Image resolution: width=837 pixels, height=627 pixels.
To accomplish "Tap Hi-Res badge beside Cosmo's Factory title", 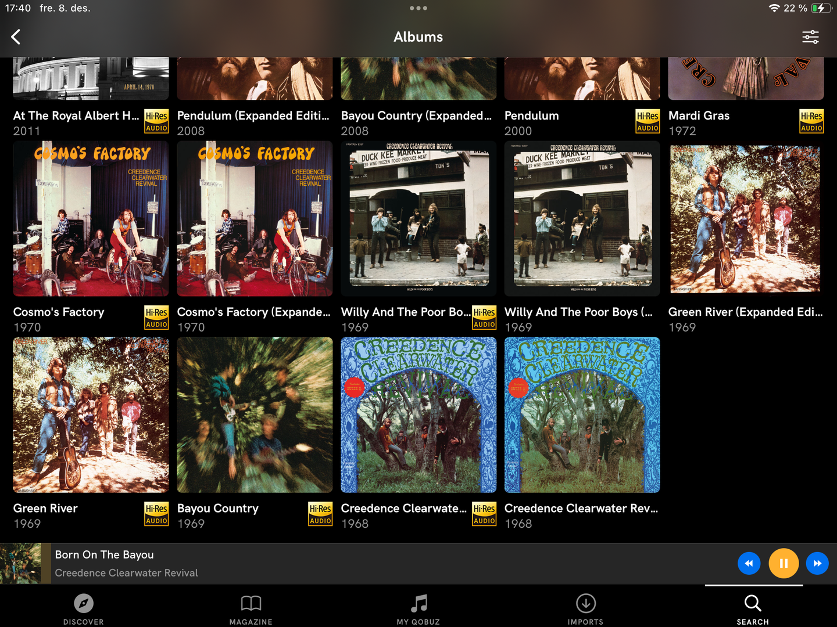I will coord(156,318).
